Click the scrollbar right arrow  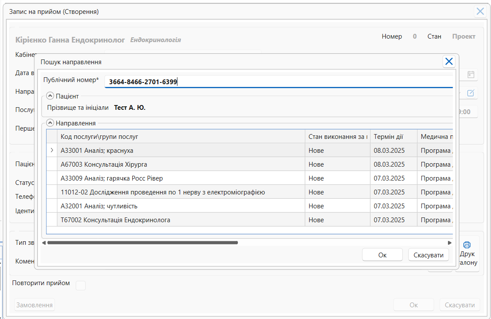pos(450,243)
